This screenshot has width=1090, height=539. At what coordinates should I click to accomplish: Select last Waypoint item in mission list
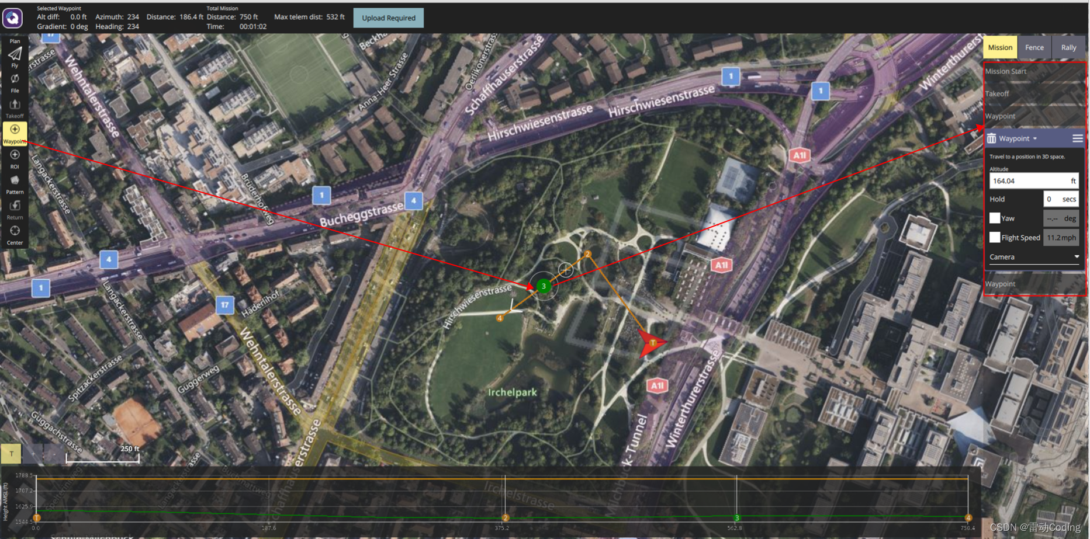pyautogui.click(x=1034, y=284)
